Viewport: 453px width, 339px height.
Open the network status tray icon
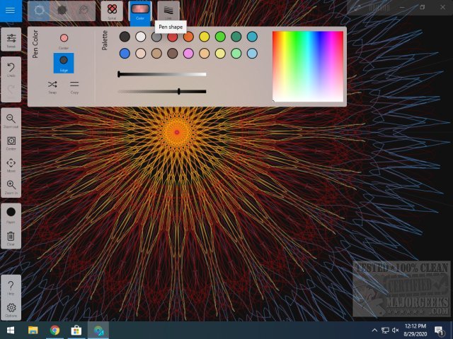(385, 331)
